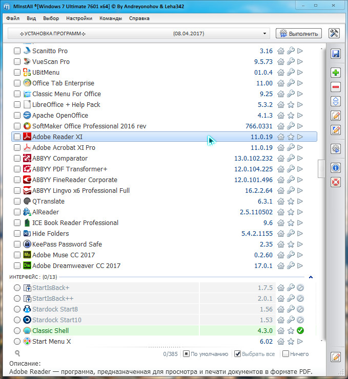This screenshot has height=379, width=348.
Task: Check the AlReader checkbox
Action: tap(17, 212)
